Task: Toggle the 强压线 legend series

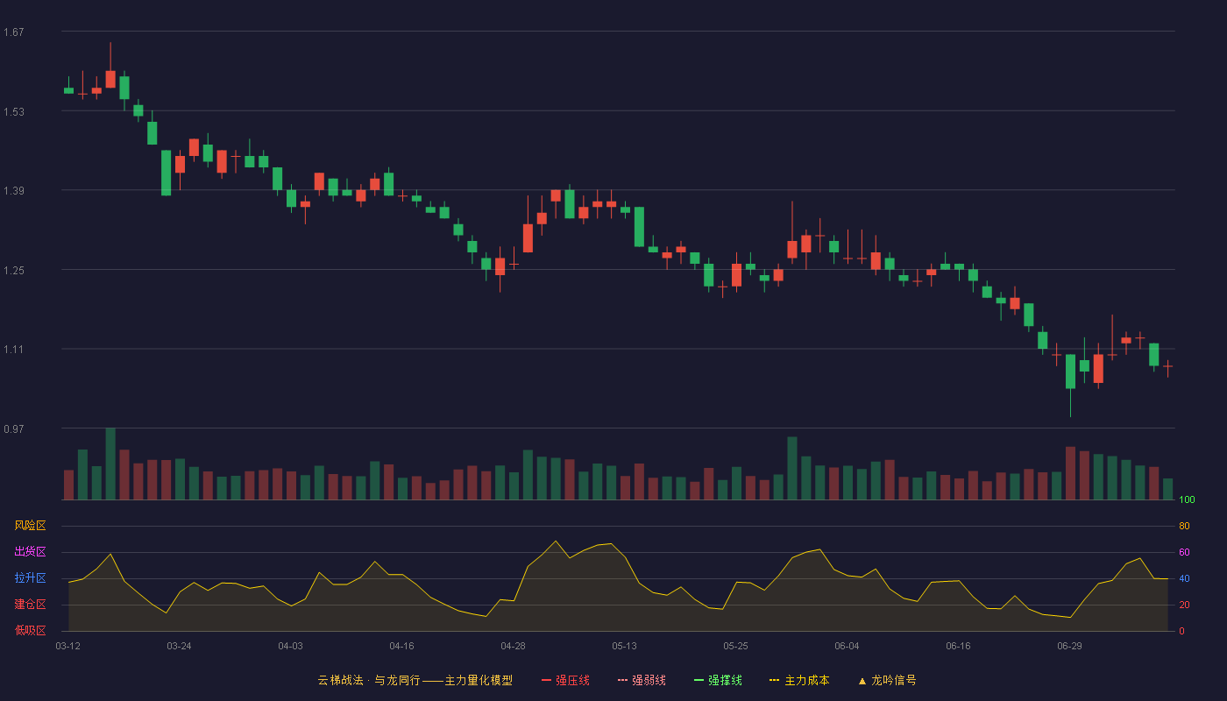Action: coord(565,680)
